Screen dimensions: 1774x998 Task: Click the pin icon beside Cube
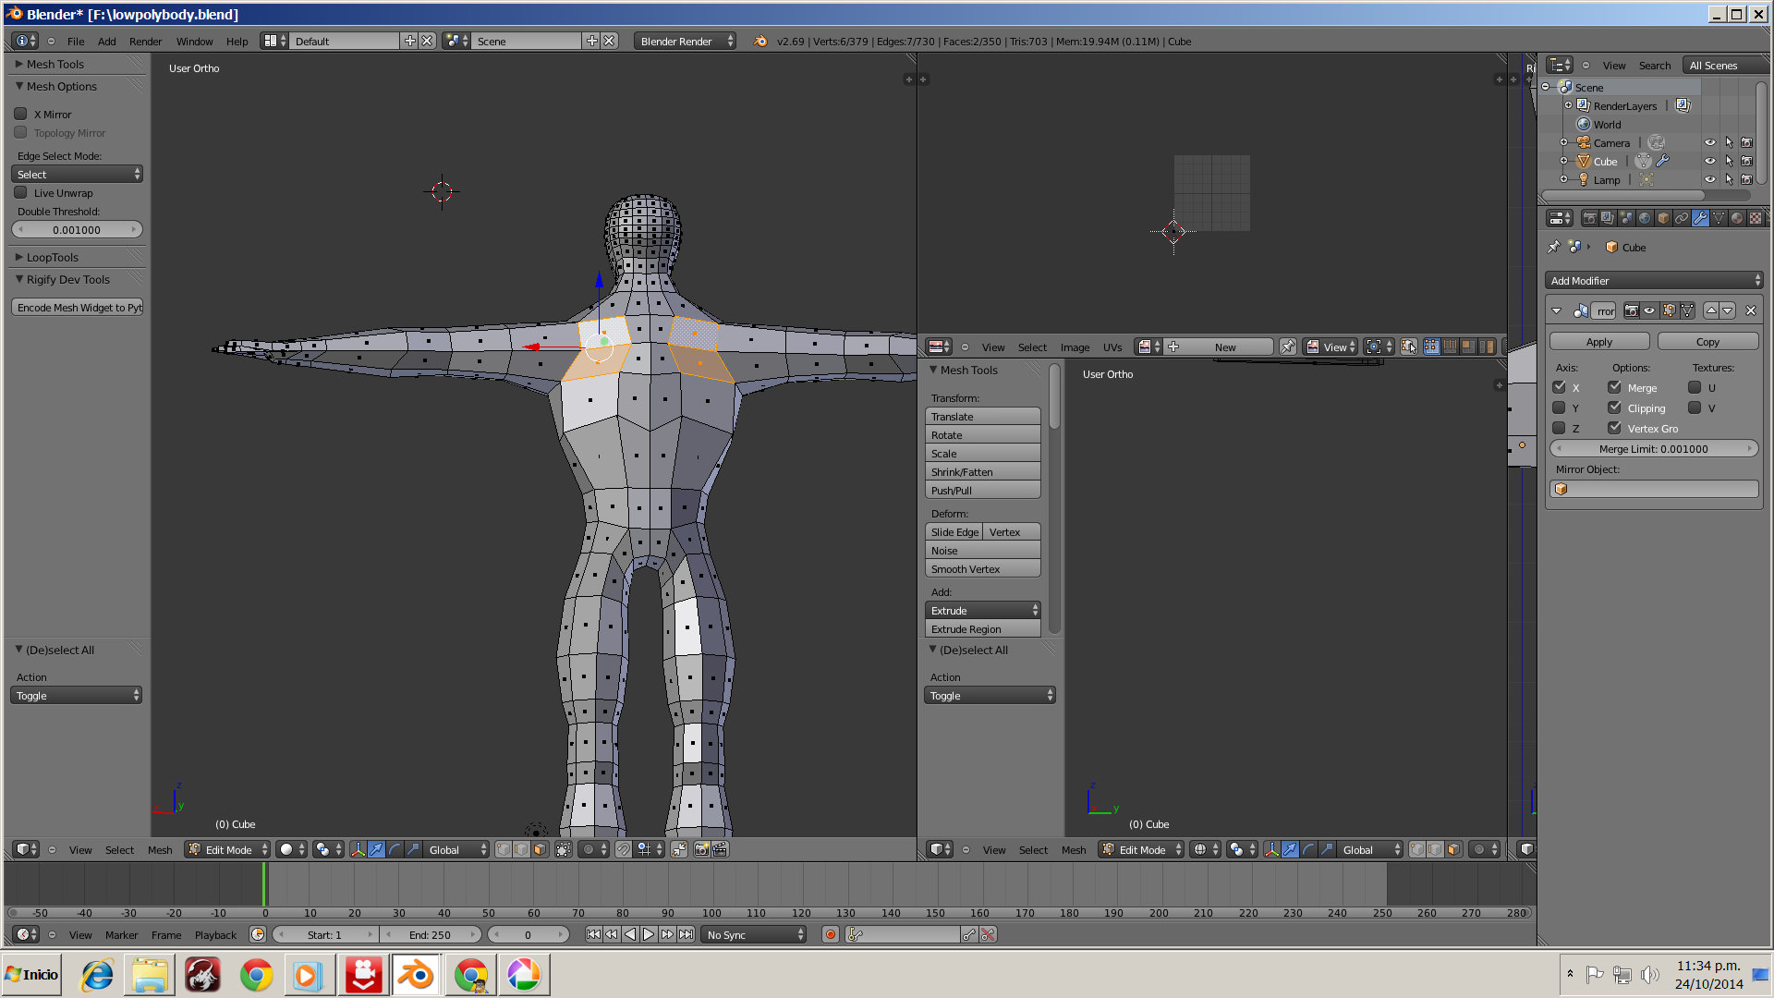(x=1553, y=247)
